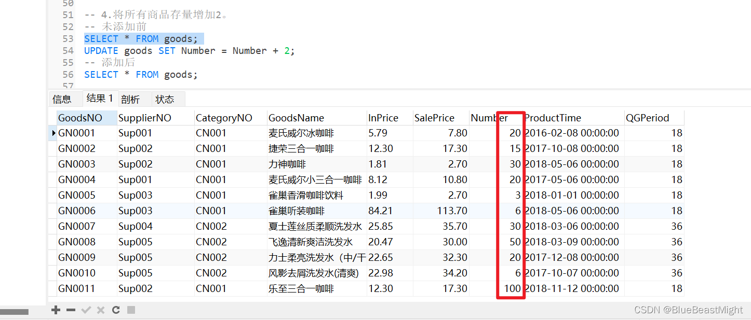The height and width of the screenshot is (320, 751).
Task: Click the highlighted SELECT * FROM goods line
Action: point(141,39)
